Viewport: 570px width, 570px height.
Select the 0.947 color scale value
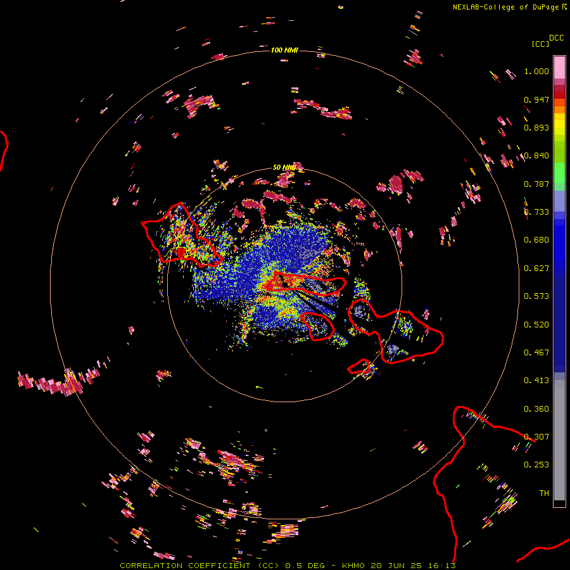coord(536,99)
